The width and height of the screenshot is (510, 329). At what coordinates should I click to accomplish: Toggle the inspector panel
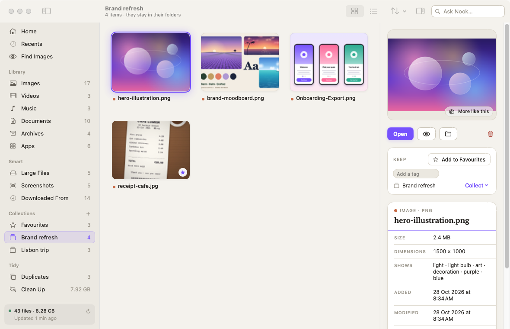coord(420,11)
